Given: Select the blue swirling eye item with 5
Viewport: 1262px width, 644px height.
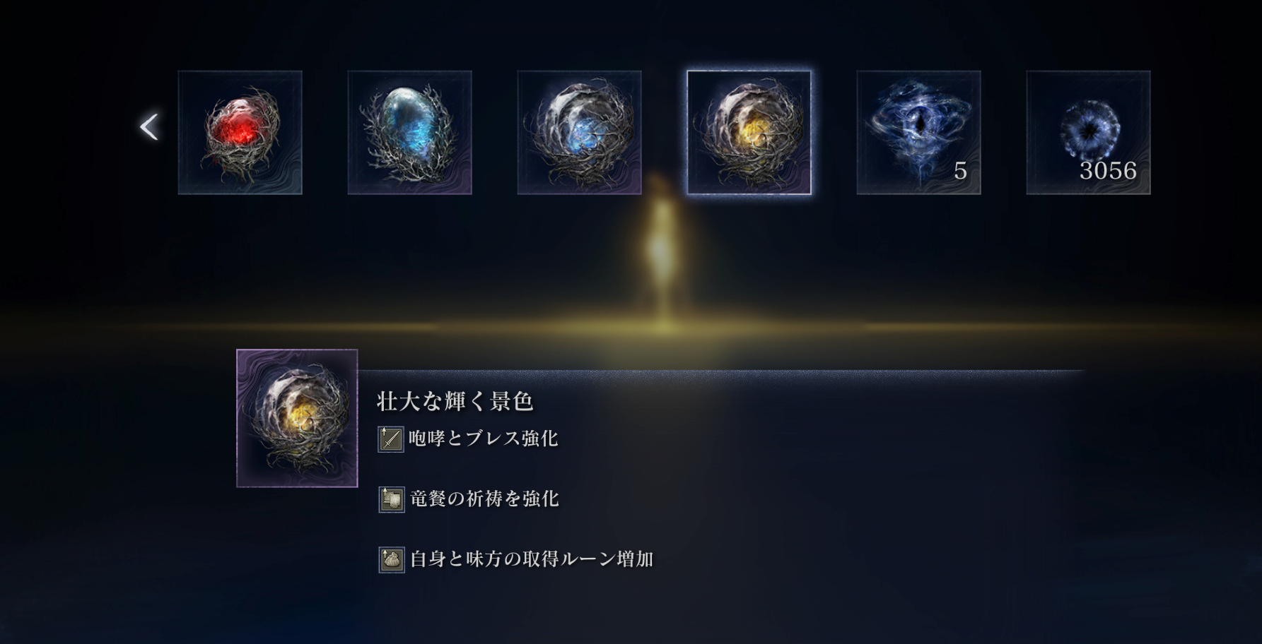Looking at the screenshot, I should tap(919, 132).
